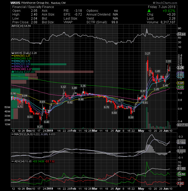Screen dimensions: 188x191
Task: Click the Volume 8,317,107 legend entry
Action: click(23, 72)
